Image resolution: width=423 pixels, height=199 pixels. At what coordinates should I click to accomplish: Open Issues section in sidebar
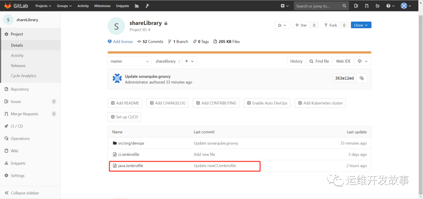pyautogui.click(x=30, y=102)
